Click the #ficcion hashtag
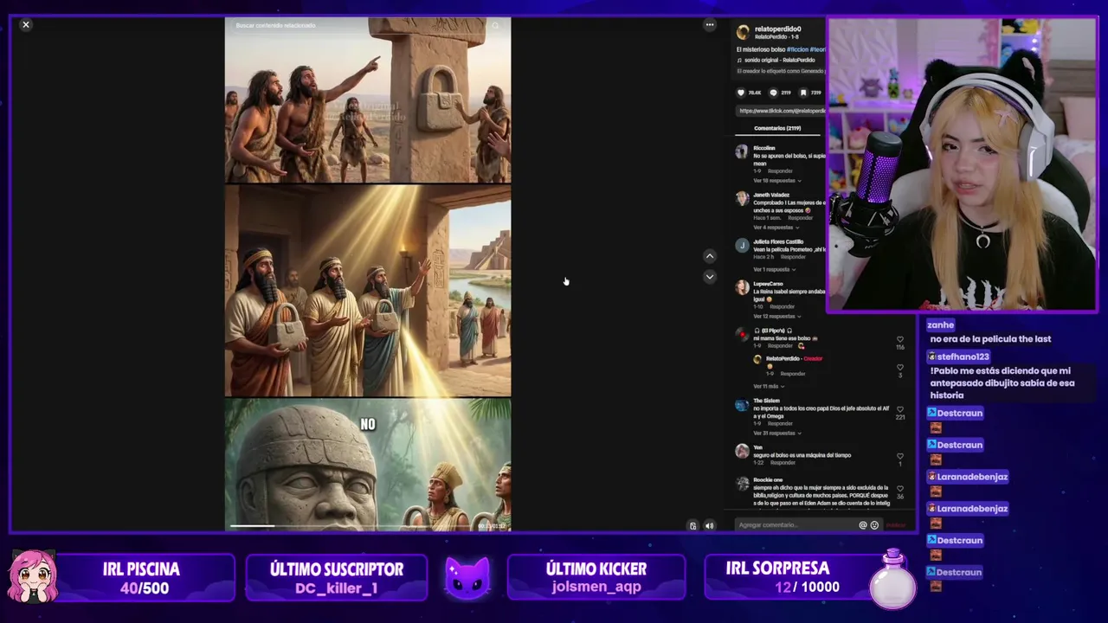The width and height of the screenshot is (1108, 623). [797, 49]
